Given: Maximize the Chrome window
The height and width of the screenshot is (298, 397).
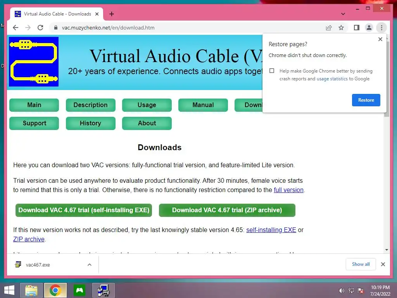Looking at the screenshot, I should tap(368, 9).
